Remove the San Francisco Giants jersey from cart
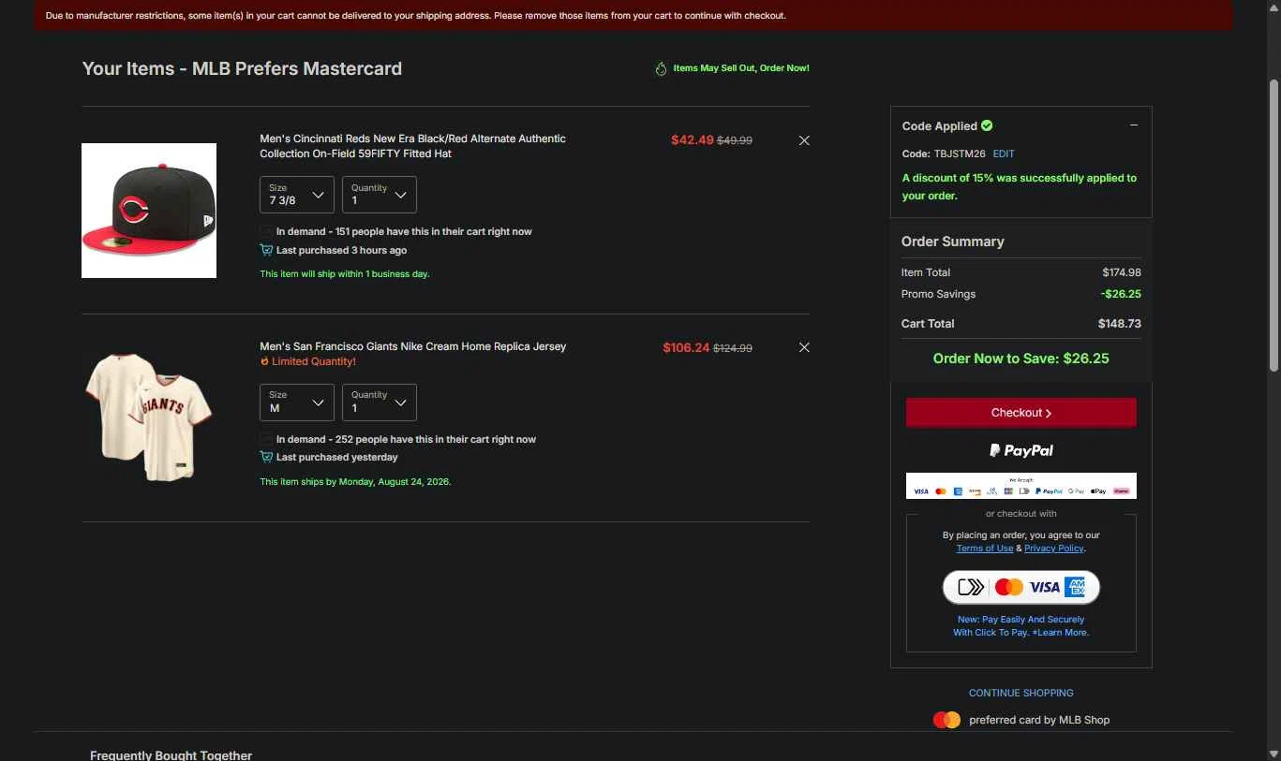 (x=804, y=347)
